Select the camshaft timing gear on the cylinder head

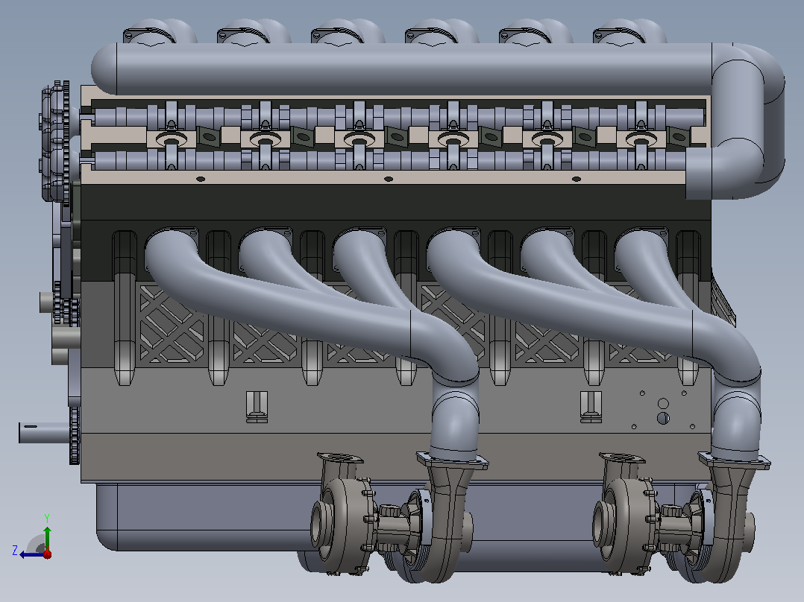tap(56, 142)
